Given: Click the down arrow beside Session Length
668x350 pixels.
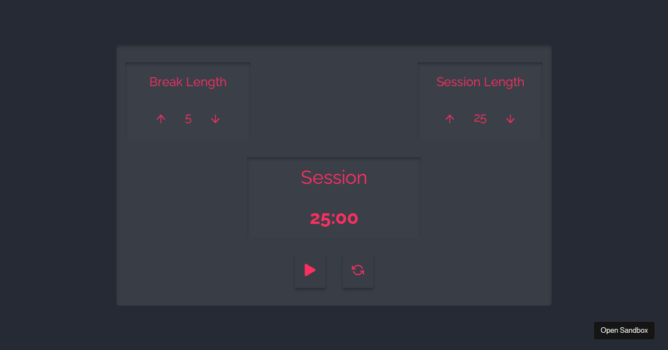Looking at the screenshot, I should point(510,119).
